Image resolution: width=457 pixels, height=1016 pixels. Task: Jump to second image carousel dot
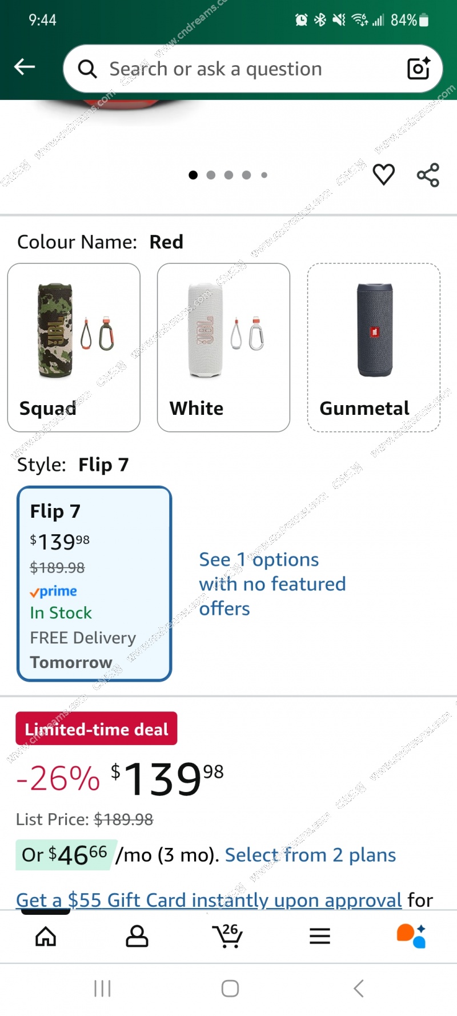pyautogui.click(x=211, y=175)
